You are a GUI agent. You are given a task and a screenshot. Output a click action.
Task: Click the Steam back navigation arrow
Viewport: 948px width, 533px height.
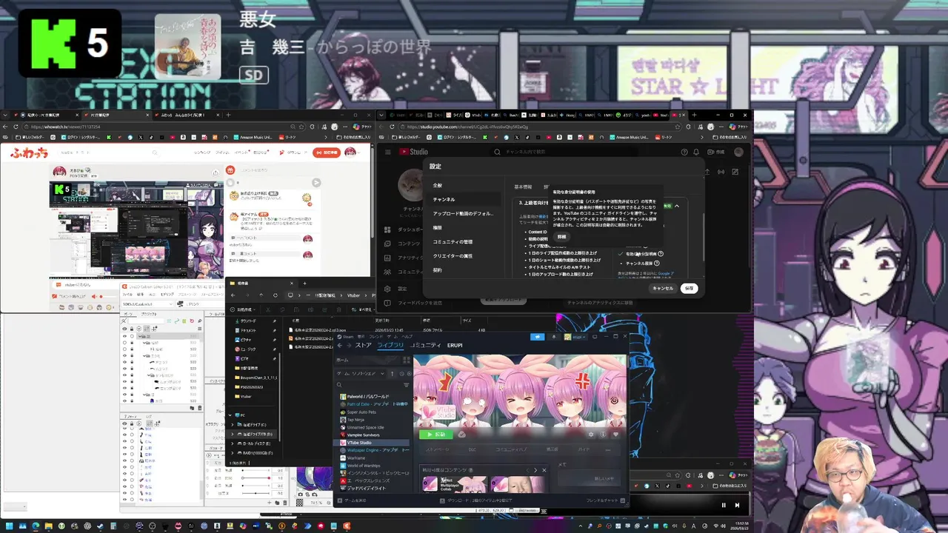(x=340, y=345)
